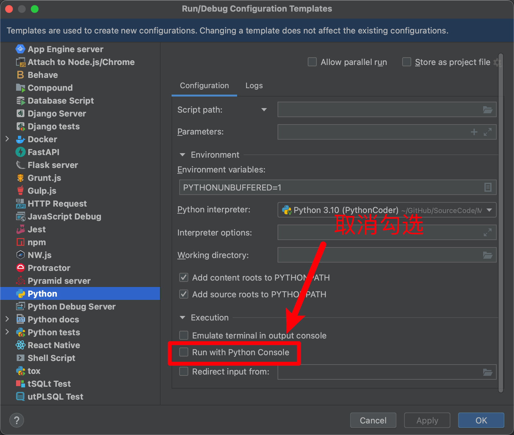Toggle Store as project file checkbox
Viewport: 514px width, 435px height.
pos(407,62)
